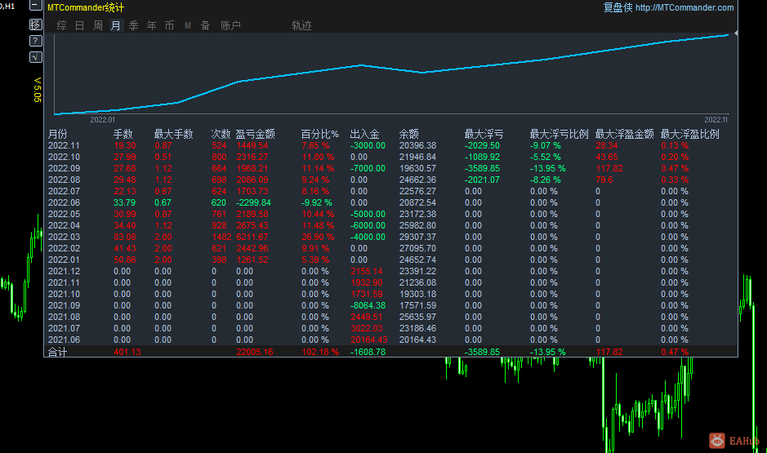The height and width of the screenshot is (453, 767).
Task: Click the 最大手数 column header
Action: (x=174, y=134)
